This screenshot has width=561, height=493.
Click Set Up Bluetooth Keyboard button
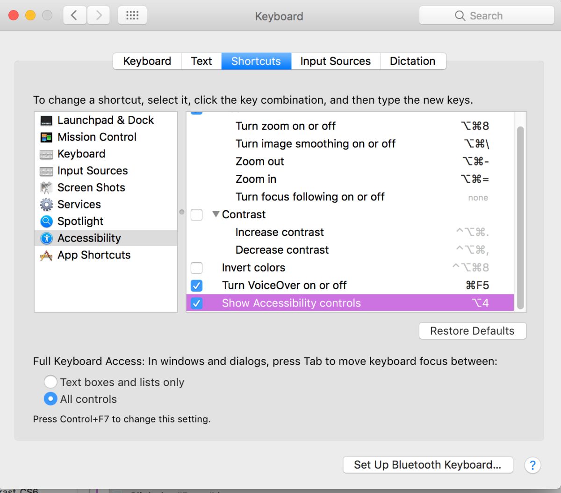(428, 465)
